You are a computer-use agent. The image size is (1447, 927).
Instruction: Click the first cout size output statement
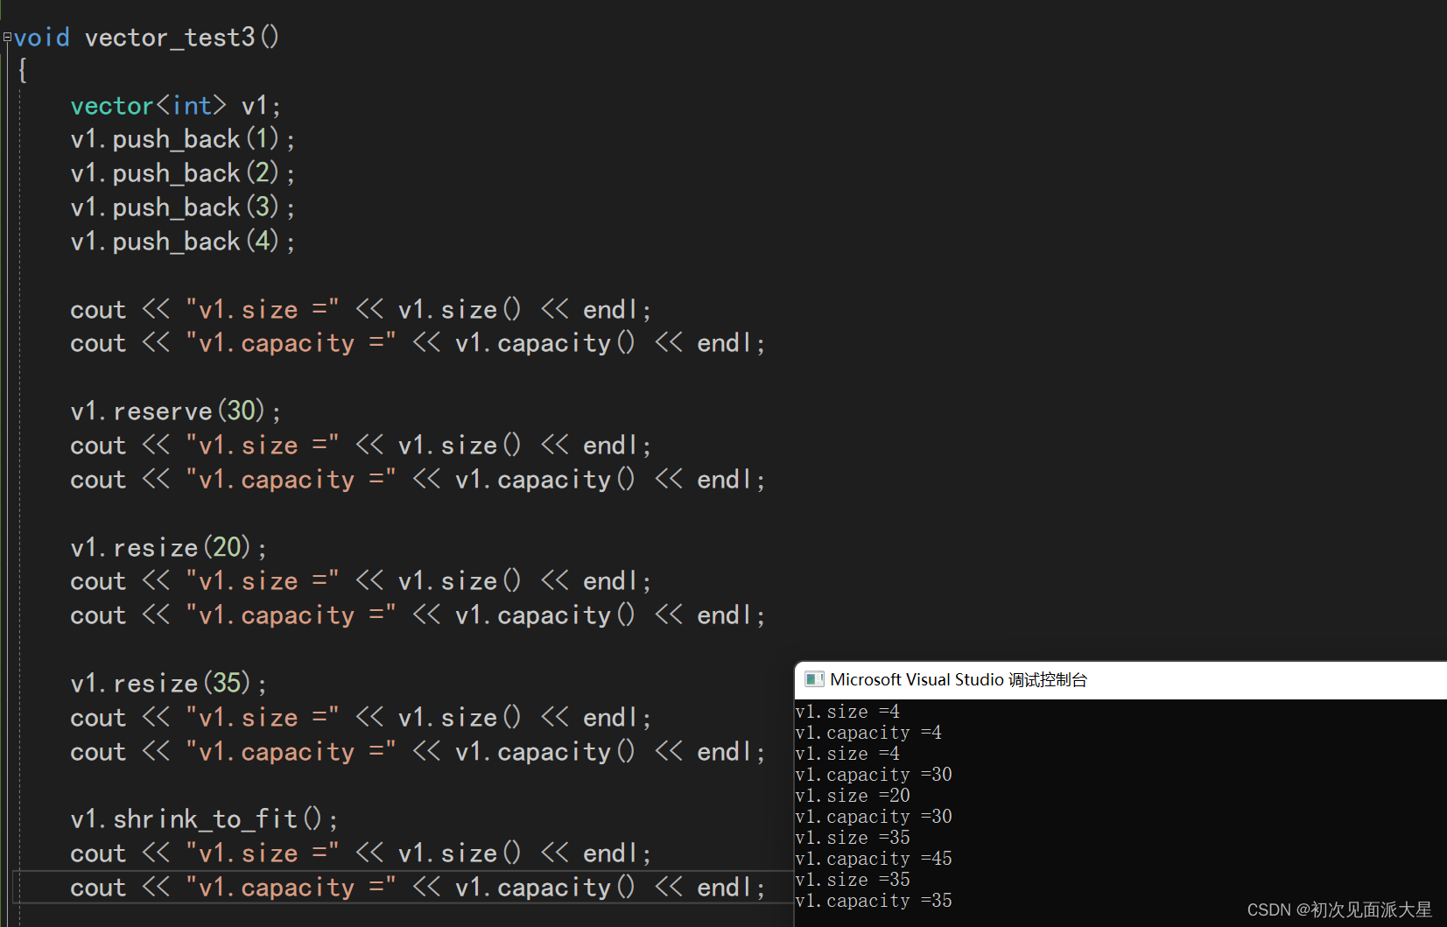361,308
